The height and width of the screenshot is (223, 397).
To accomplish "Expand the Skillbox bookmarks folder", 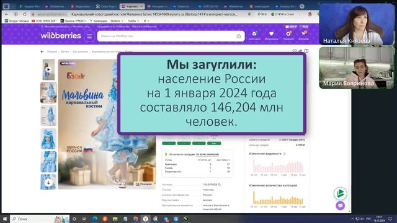I will (117, 21).
